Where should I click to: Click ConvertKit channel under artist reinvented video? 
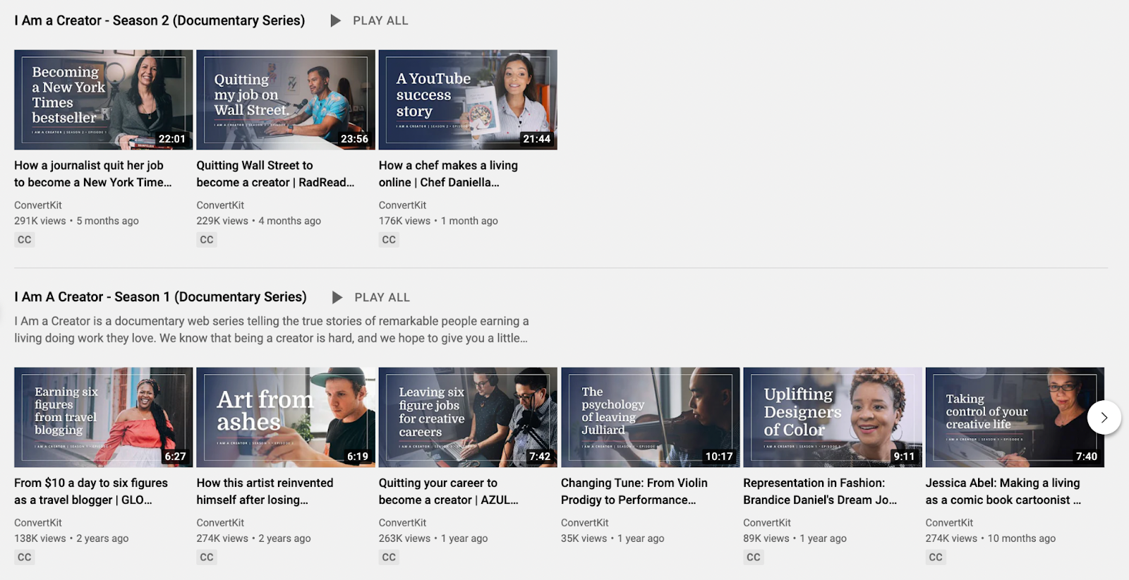(x=220, y=523)
